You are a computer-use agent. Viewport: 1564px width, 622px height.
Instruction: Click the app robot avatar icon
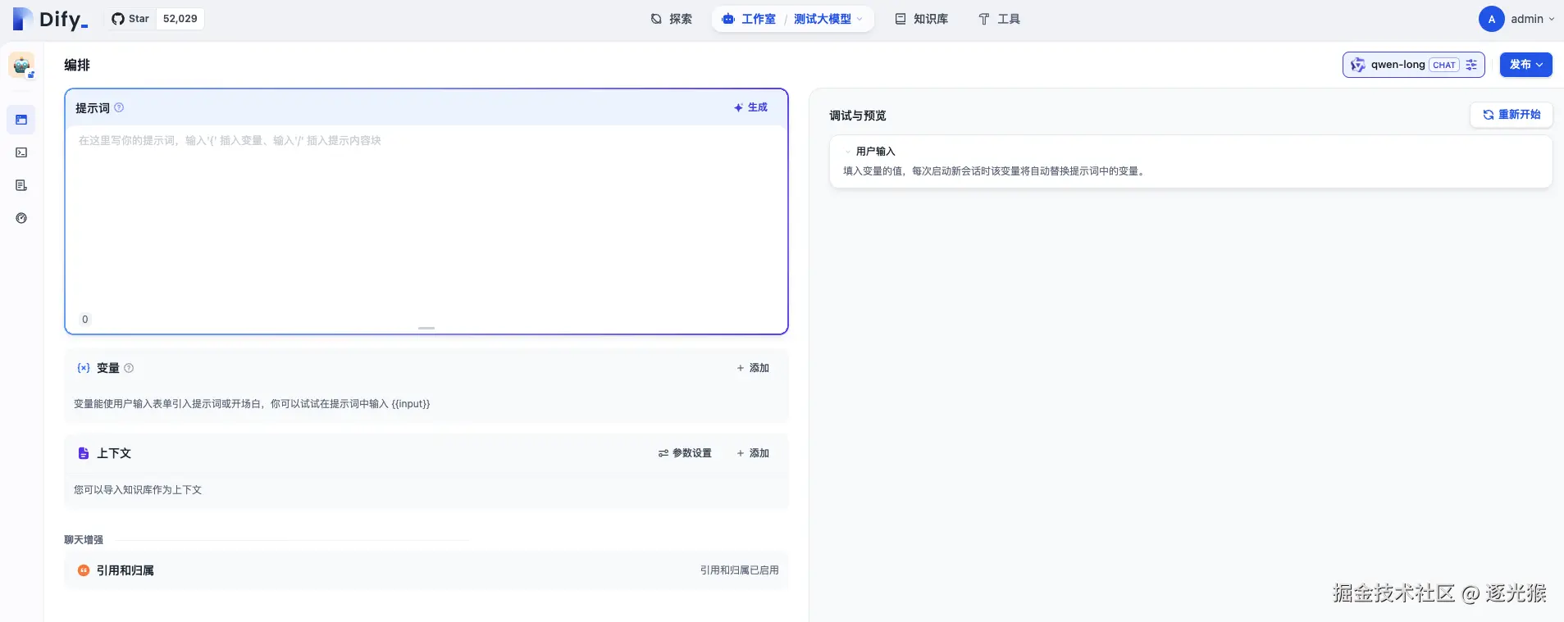click(x=21, y=65)
